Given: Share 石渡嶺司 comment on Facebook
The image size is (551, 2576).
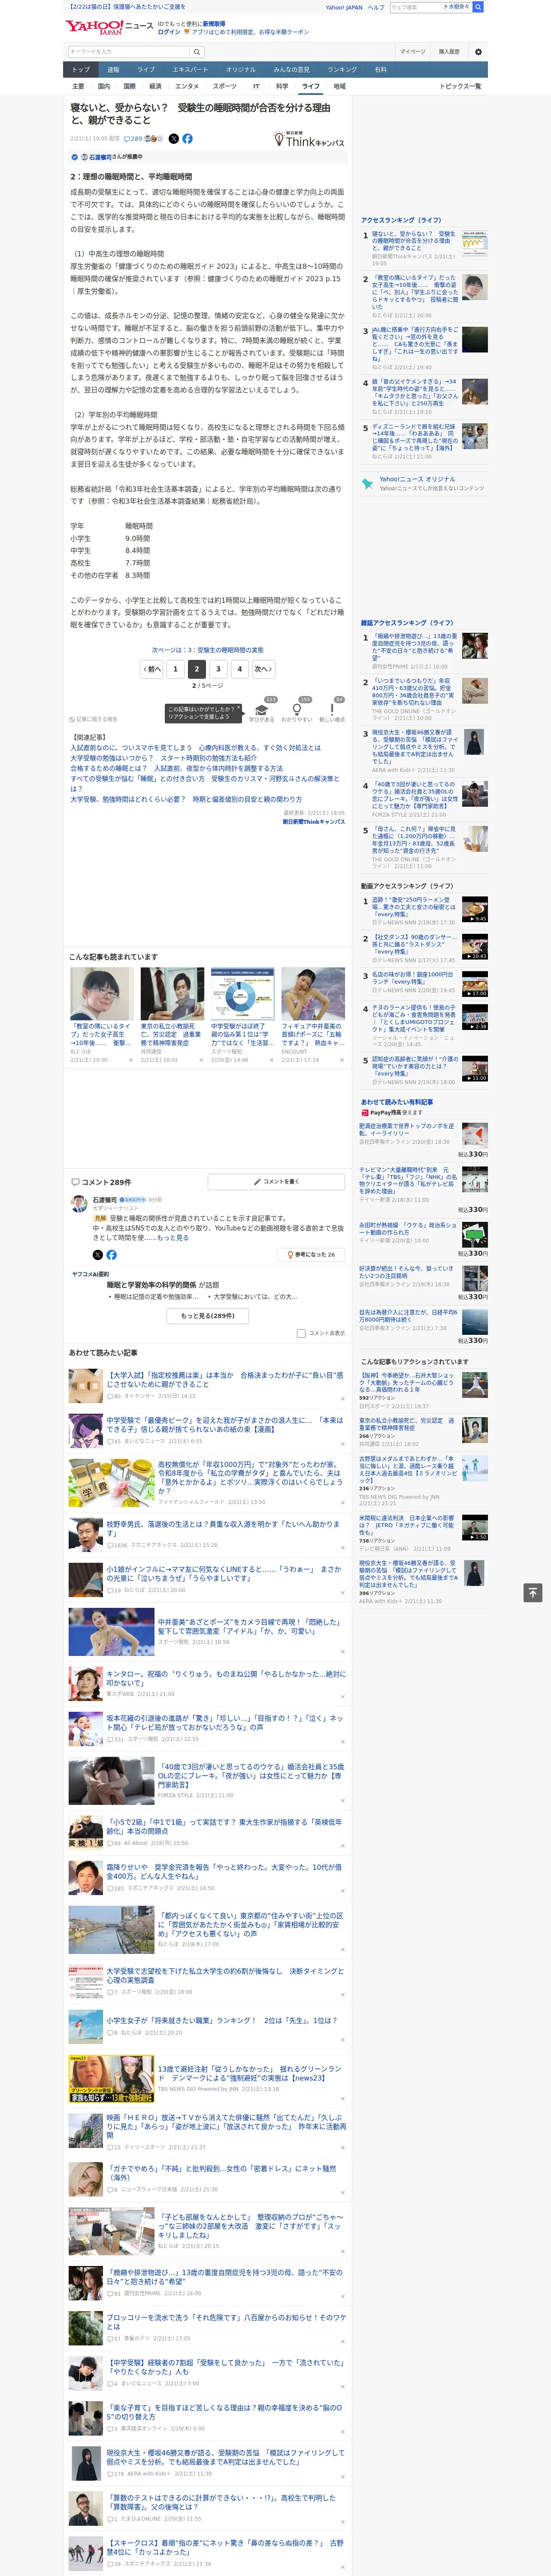Looking at the screenshot, I should click(x=111, y=1254).
